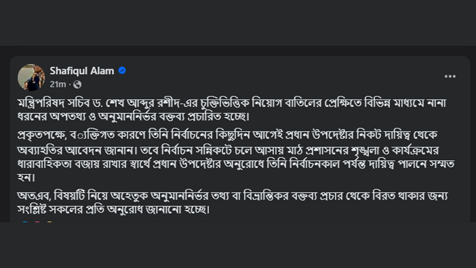Open the post options three-dot menu
The height and width of the screenshot is (268, 476).
pyautogui.click(x=450, y=76)
